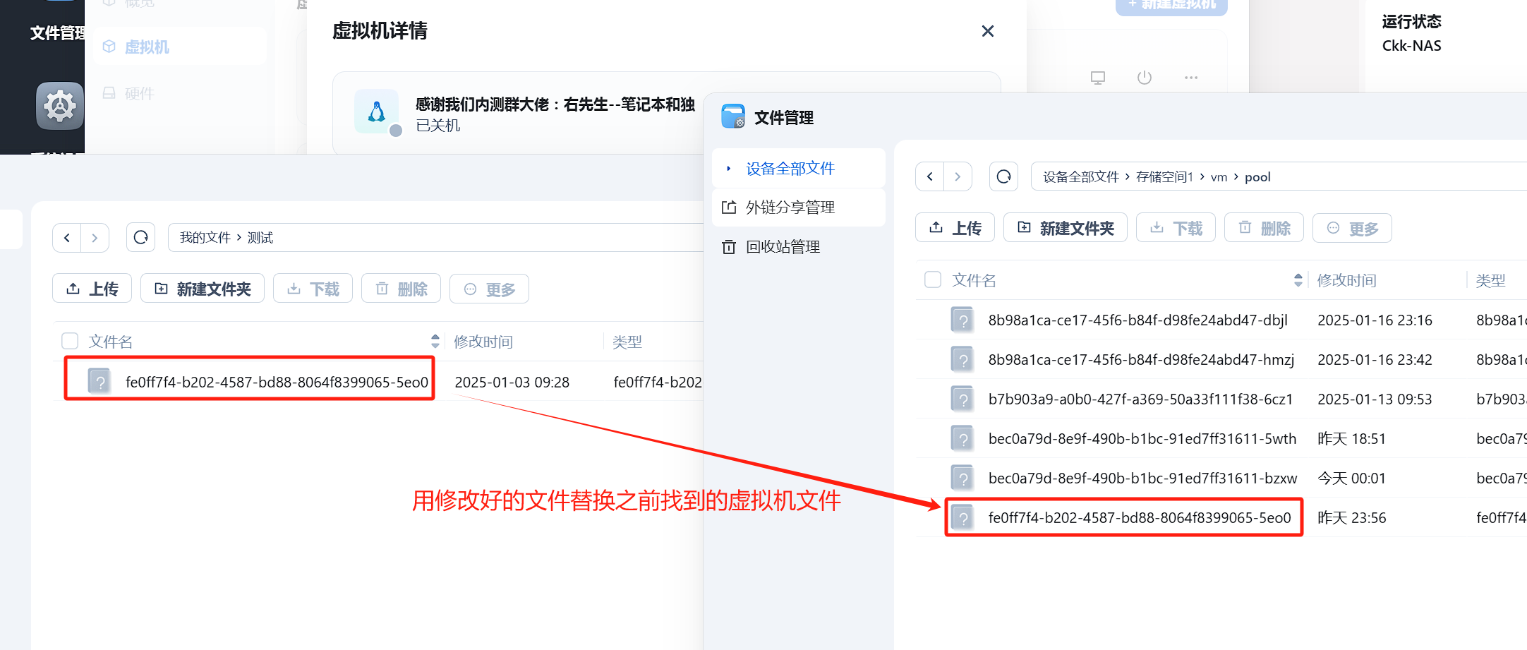Click file icon in 测试 folder row
The image size is (1527, 650).
[x=99, y=381]
